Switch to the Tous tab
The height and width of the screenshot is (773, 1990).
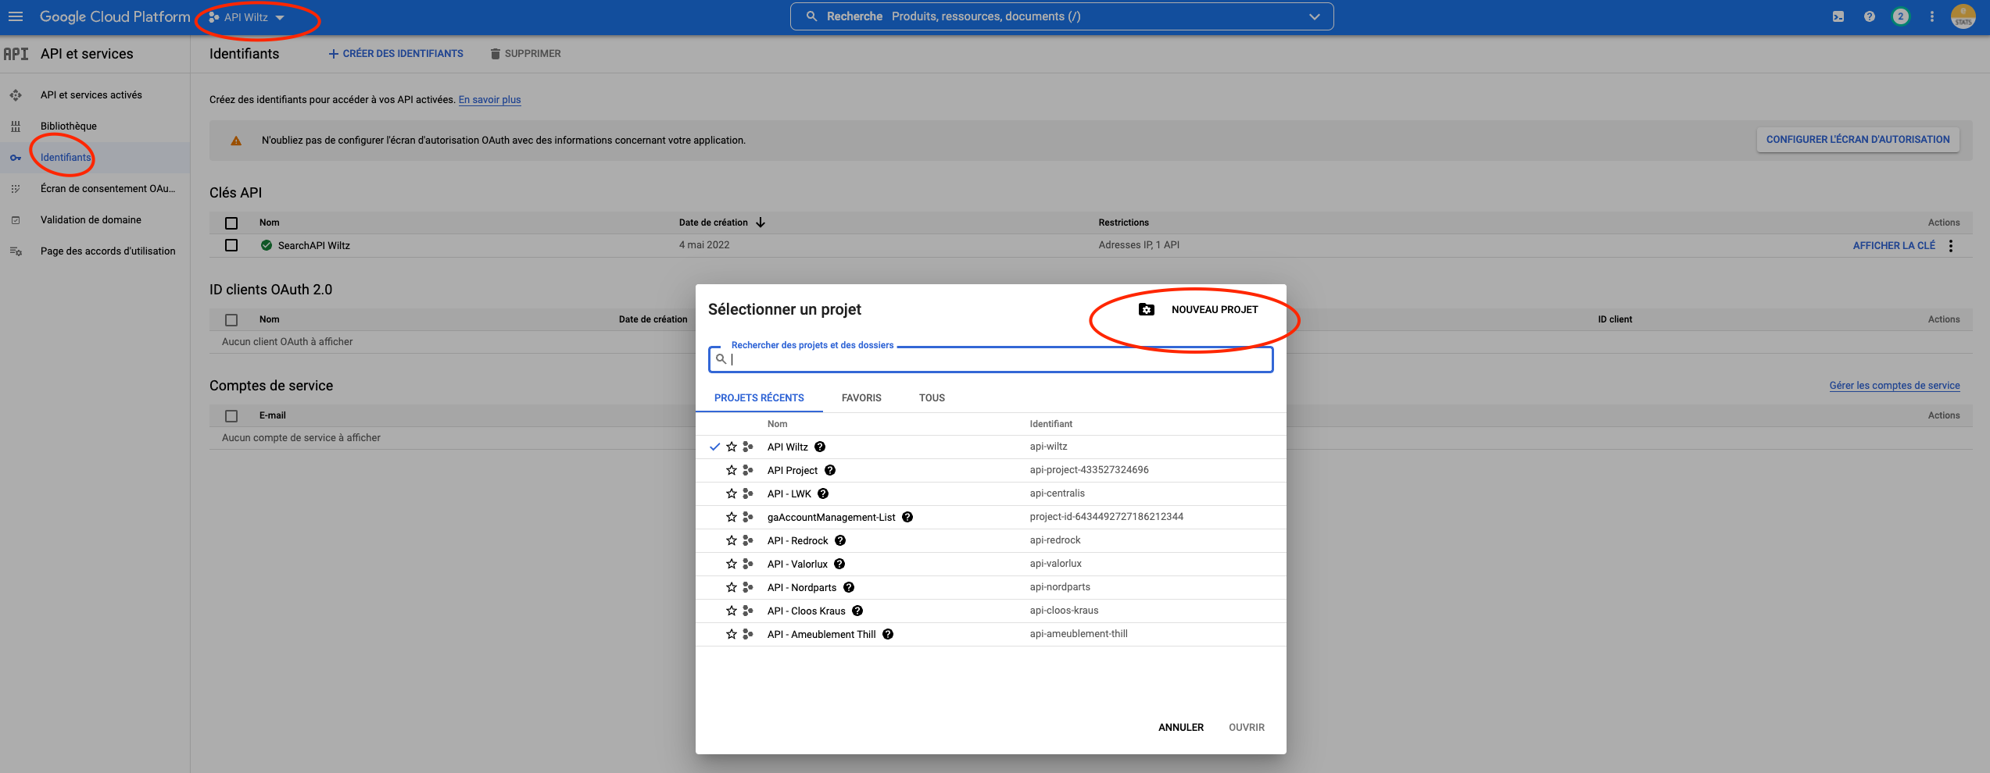(932, 397)
